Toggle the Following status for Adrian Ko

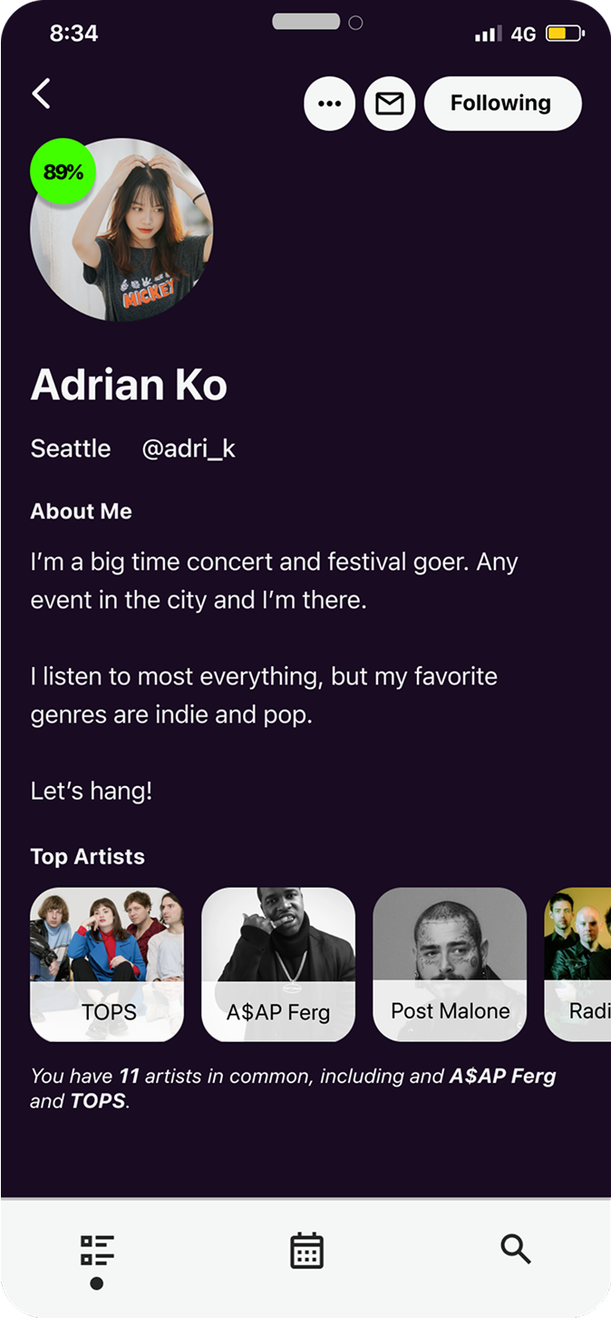502,103
